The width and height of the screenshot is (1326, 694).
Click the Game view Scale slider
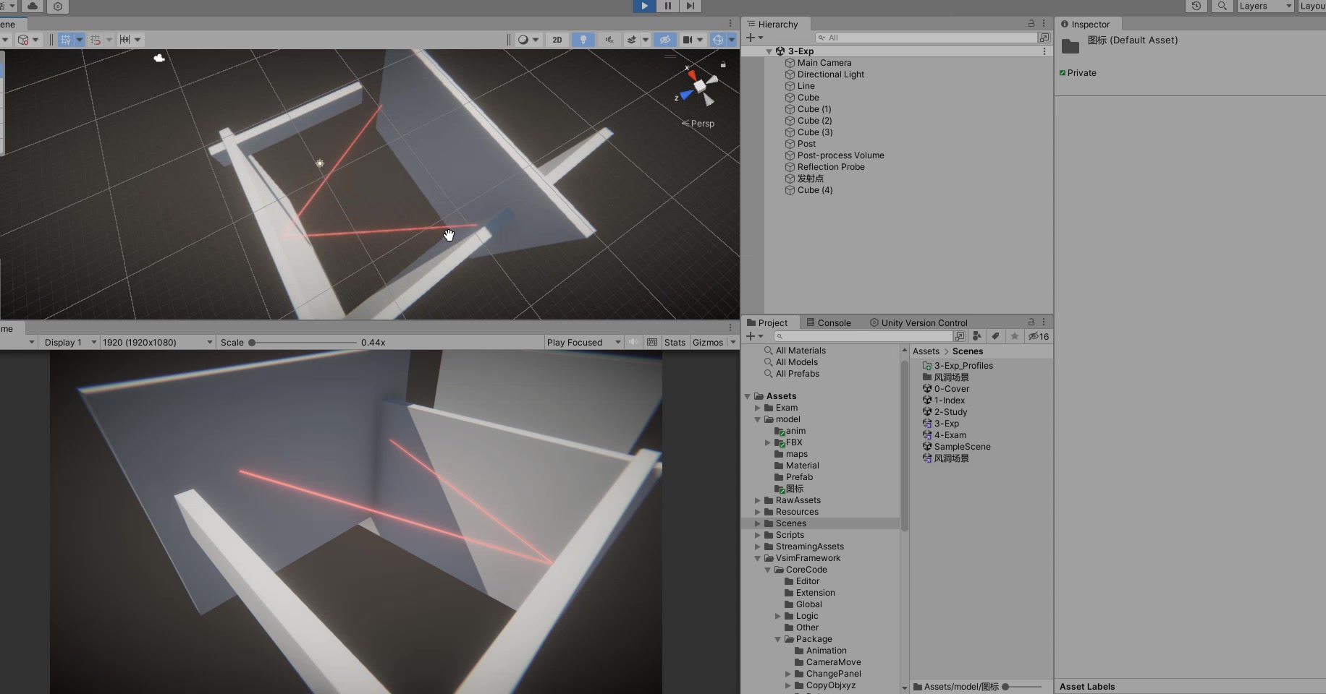click(x=303, y=342)
